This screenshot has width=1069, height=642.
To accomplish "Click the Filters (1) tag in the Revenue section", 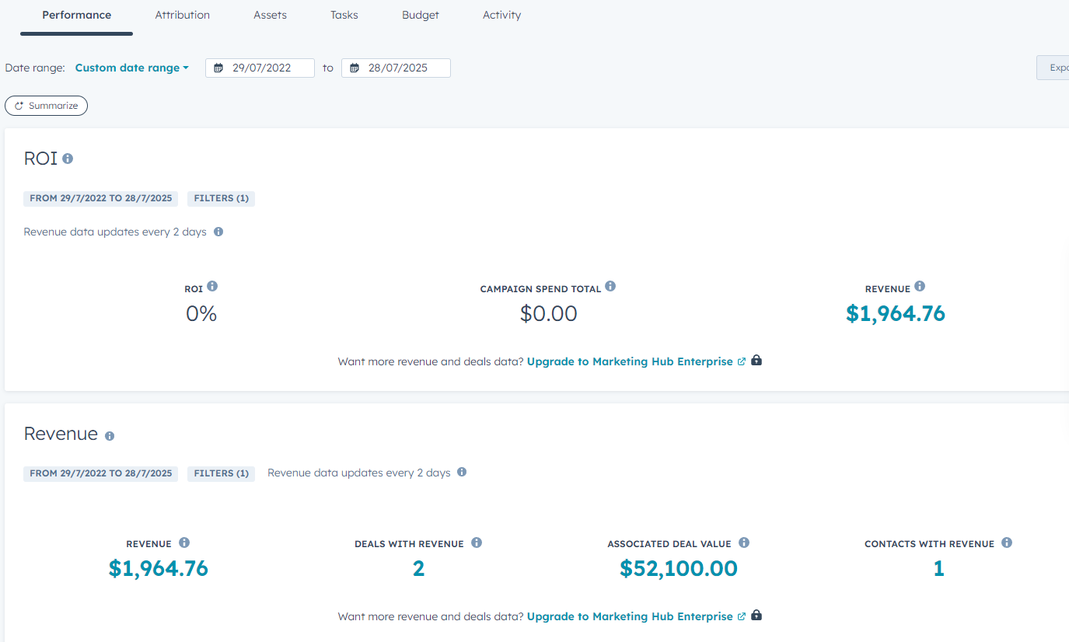I will pos(221,473).
